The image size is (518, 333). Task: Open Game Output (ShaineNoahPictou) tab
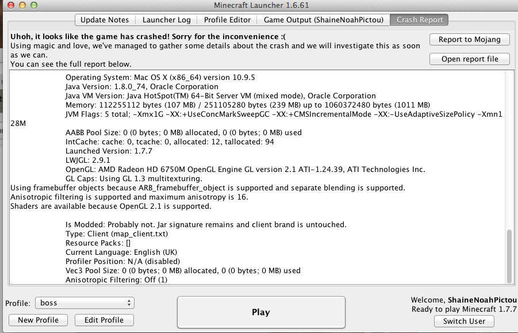tap(324, 20)
